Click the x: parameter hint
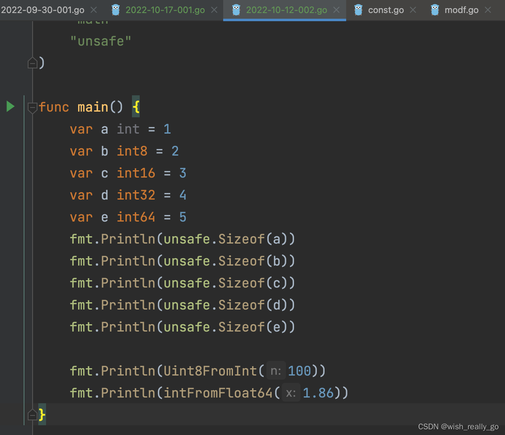505x435 pixels. [x=291, y=393]
